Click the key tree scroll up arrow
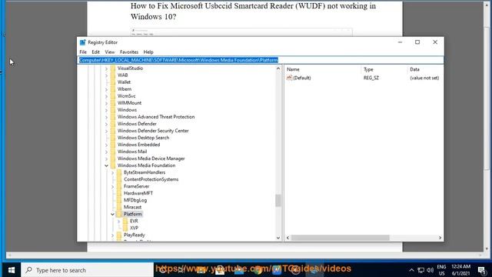The width and height of the screenshot is (492, 277). click(x=278, y=68)
